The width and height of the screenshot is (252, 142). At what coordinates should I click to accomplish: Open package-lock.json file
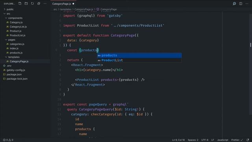click(x=17, y=79)
